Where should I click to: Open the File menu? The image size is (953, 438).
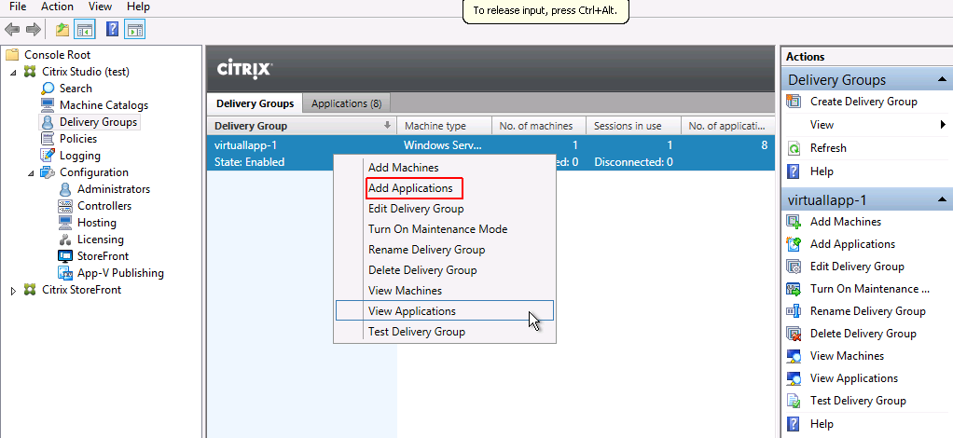18,7
